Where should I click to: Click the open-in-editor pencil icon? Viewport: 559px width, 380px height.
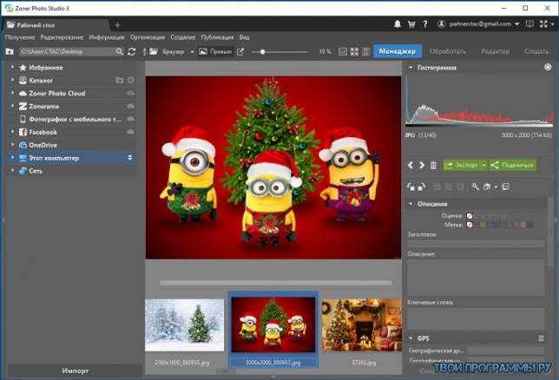pos(240,52)
